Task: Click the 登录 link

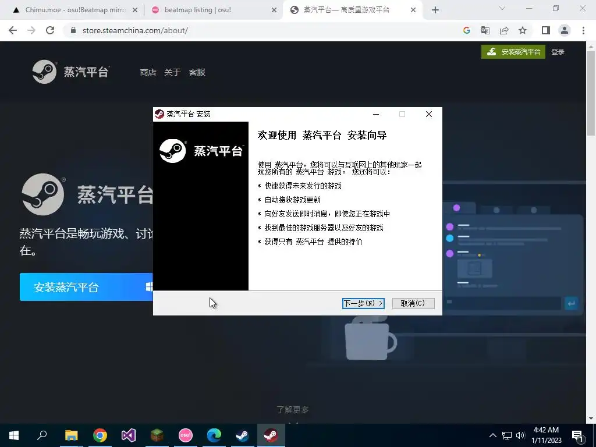Action: point(558,52)
